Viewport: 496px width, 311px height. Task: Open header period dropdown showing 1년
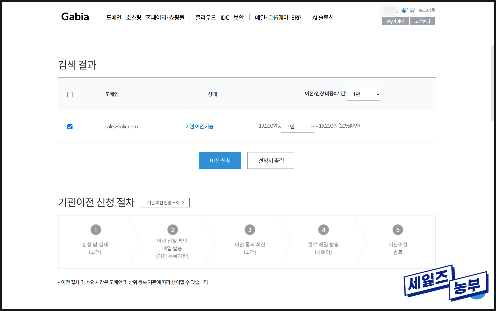click(363, 94)
